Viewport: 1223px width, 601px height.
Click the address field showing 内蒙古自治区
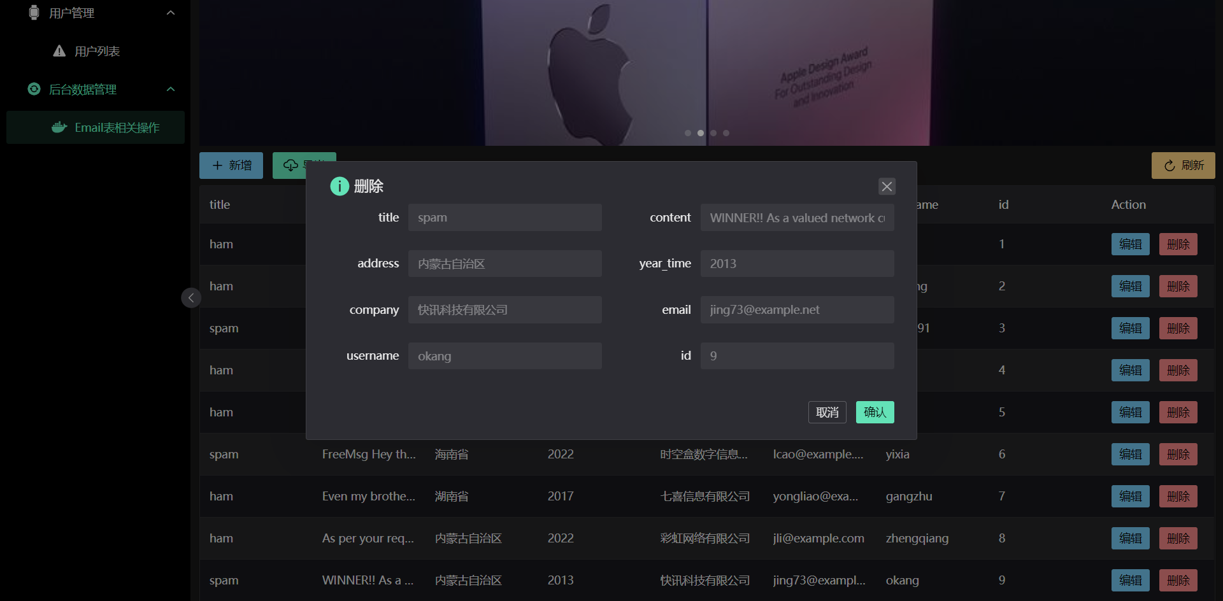(x=505, y=264)
